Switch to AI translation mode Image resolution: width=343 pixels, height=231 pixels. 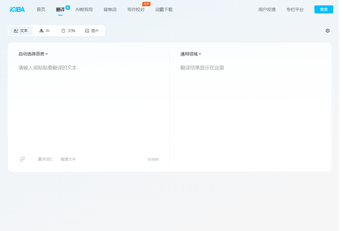(x=44, y=30)
